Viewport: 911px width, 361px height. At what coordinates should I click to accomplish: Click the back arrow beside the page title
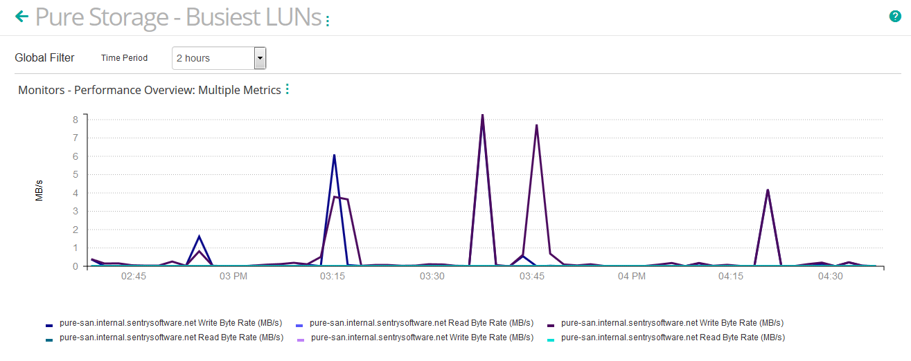[22, 16]
